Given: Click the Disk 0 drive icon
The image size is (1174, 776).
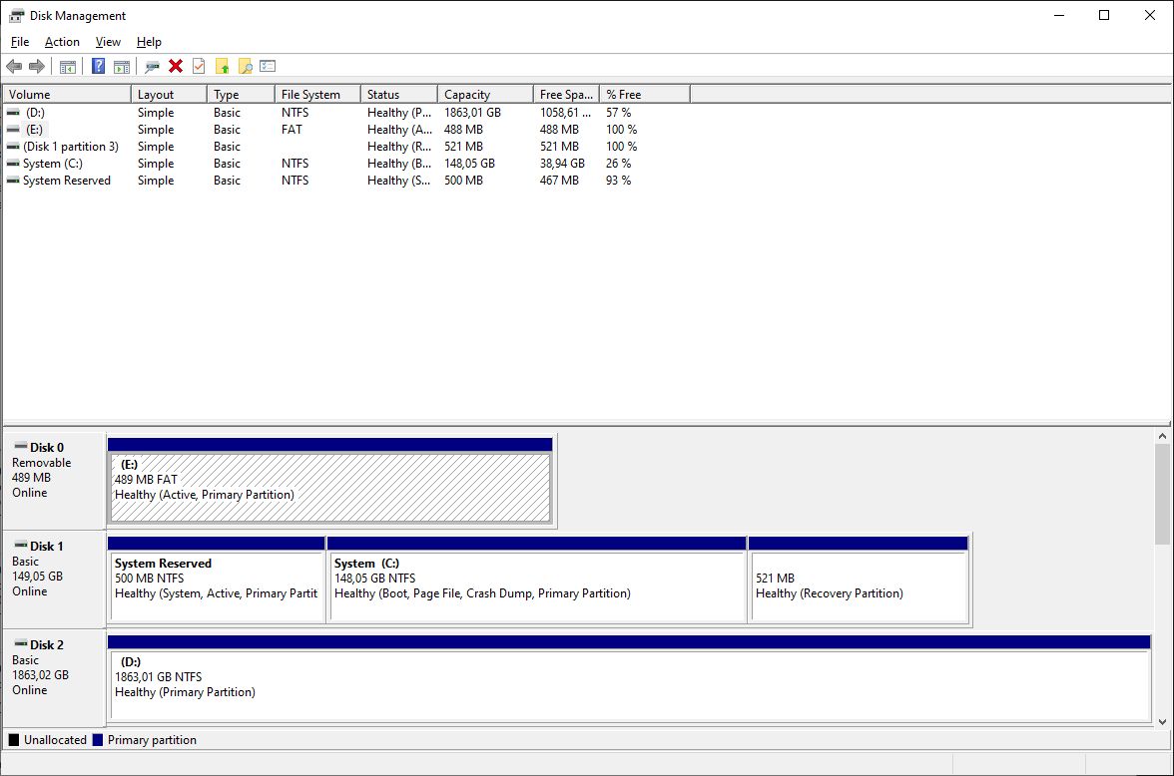Looking at the screenshot, I should [20, 446].
